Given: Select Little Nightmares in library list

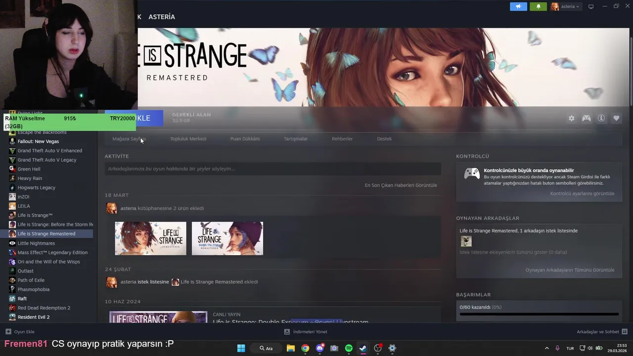Looking at the screenshot, I should click(x=36, y=243).
